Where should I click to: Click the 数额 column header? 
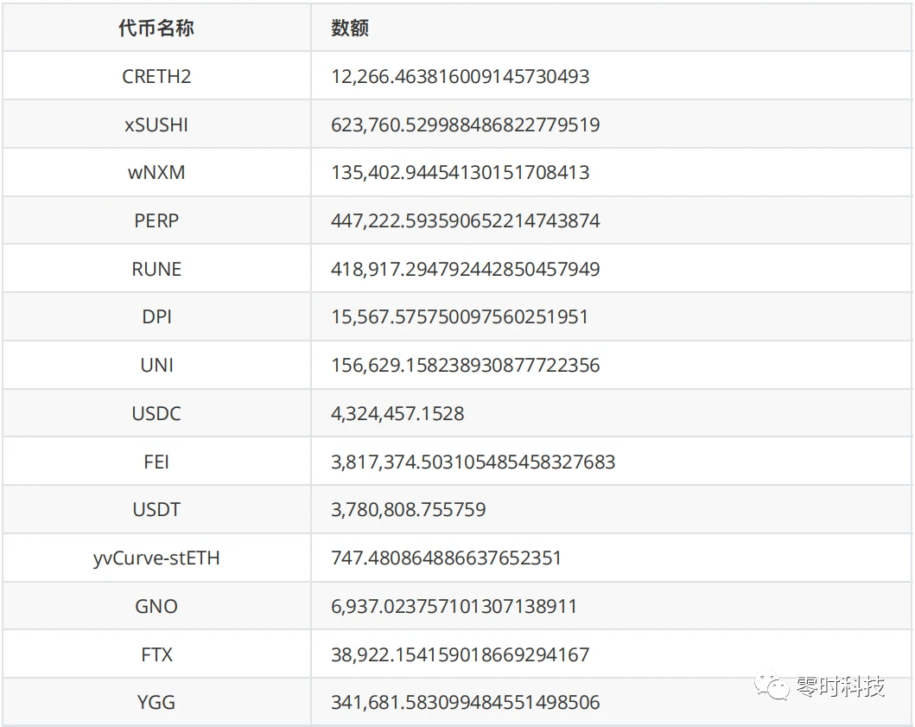(x=350, y=28)
